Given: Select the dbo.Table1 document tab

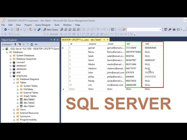Looking at the screenshot, I should click(82, 40).
